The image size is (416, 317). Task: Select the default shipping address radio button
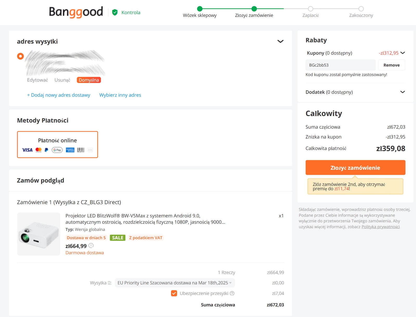pyautogui.click(x=21, y=56)
